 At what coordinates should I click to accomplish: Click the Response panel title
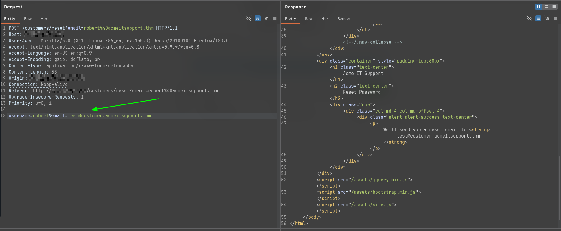[296, 7]
